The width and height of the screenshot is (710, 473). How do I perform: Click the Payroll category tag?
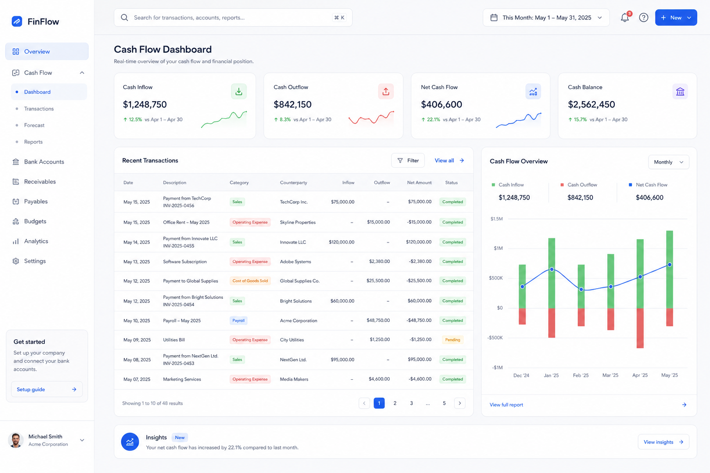point(239,320)
